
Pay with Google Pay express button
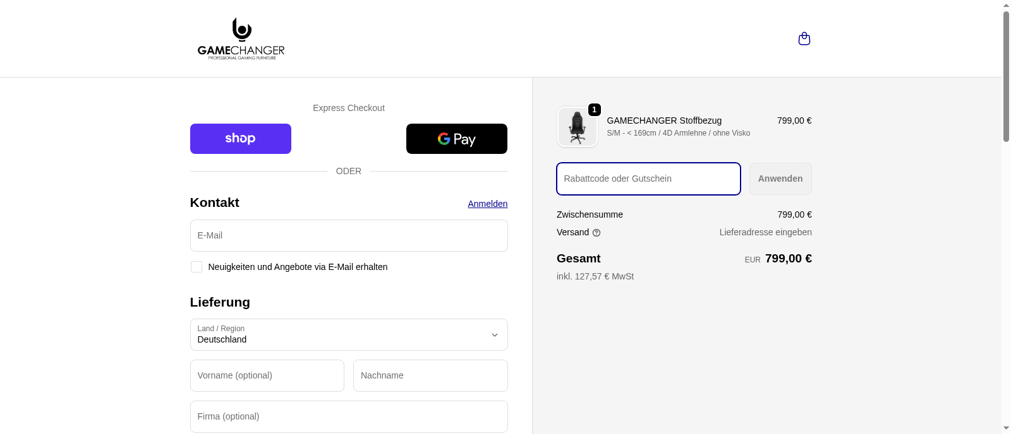coord(456,139)
